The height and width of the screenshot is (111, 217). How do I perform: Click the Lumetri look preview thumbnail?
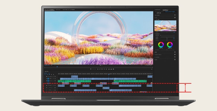165,26
